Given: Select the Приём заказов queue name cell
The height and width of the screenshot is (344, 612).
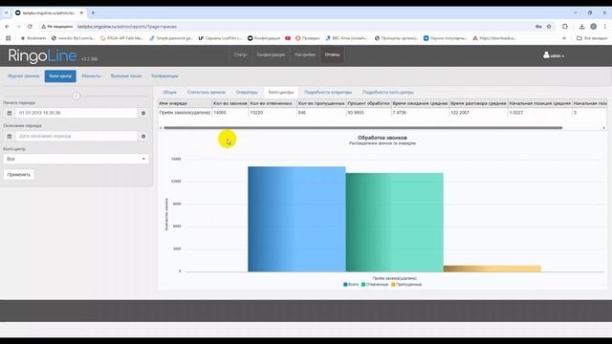Looking at the screenshot, I should [185, 113].
